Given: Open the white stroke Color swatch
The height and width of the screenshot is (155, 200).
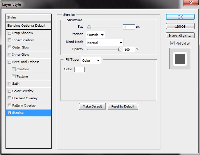Looking at the screenshot, I should [x=79, y=70].
